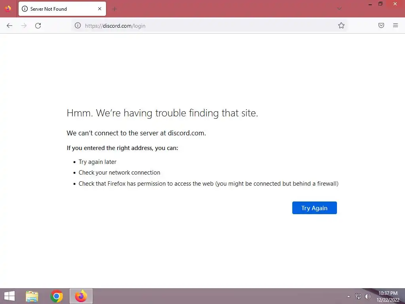Select the Server Not Found tab
Viewport: 405px width, 304px height.
coord(62,9)
